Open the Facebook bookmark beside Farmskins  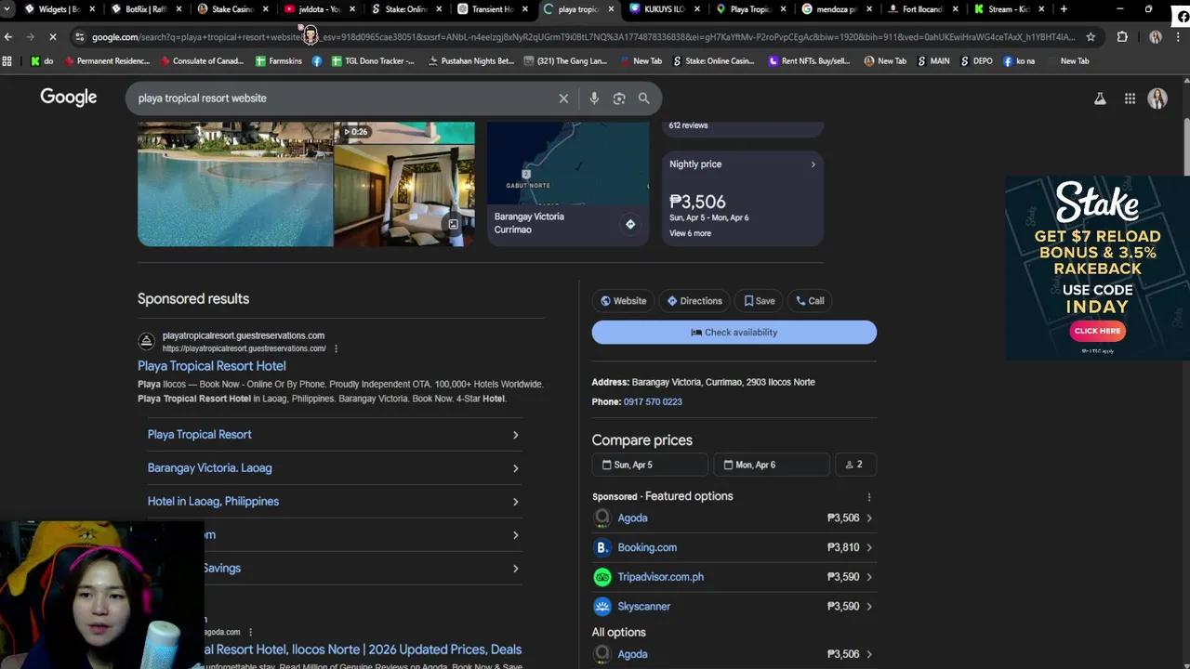pos(317,61)
